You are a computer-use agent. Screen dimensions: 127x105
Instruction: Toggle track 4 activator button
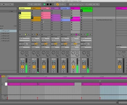[x=54, y=67]
